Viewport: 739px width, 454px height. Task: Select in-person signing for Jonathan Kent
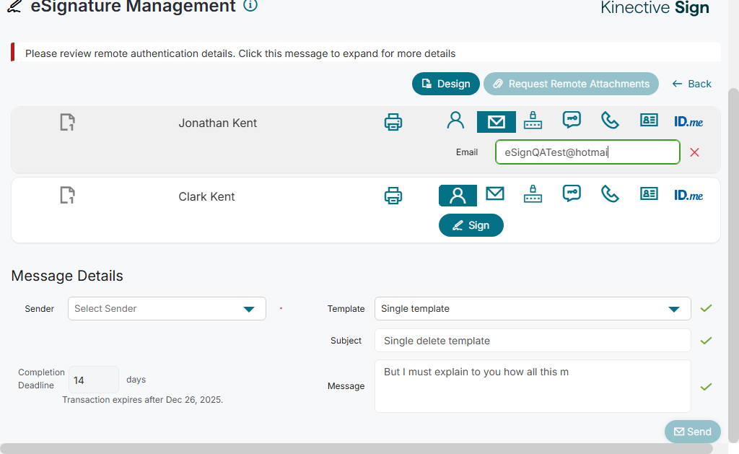click(455, 121)
